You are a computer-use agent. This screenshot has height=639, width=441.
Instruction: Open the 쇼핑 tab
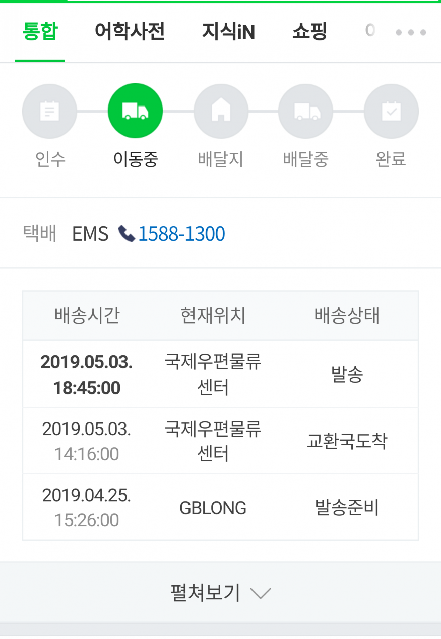[x=309, y=32]
